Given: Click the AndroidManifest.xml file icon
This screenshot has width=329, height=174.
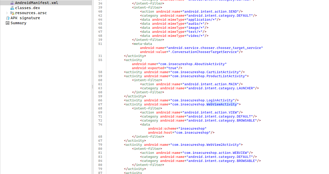Looking at the screenshot, I should pyautogui.click(x=12, y=3).
